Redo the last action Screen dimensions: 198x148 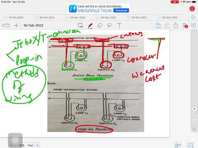(167, 25)
